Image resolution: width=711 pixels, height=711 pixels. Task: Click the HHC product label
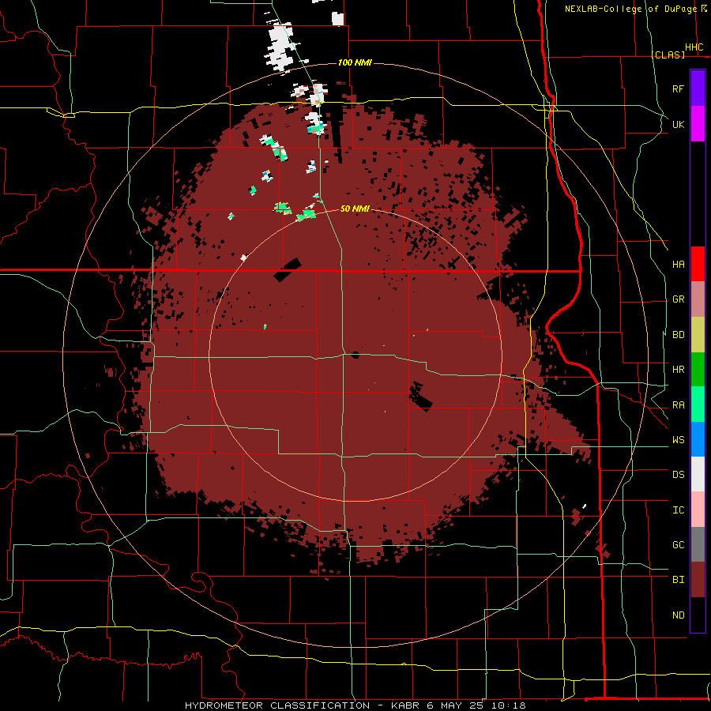[x=694, y=47]
